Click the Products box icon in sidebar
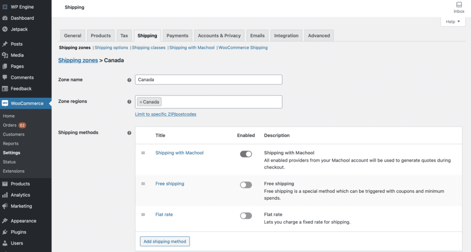This screenshot has height=252, width=471. tap(5, 184)
